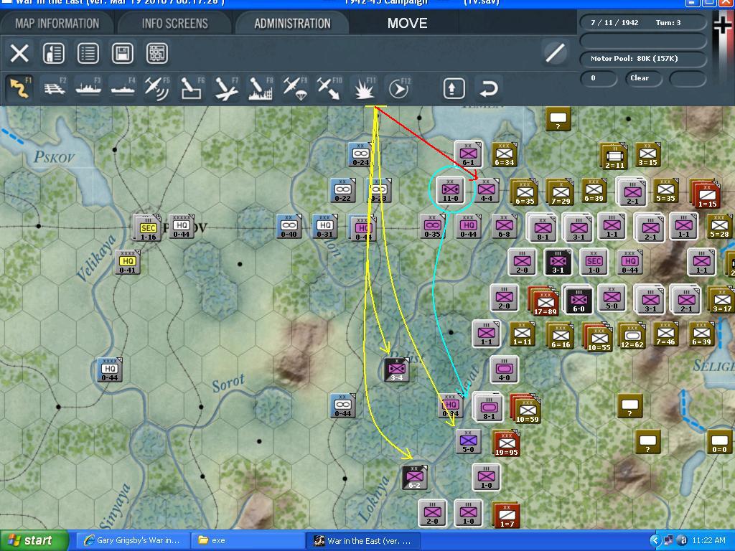
Task: Select the black 6-0 unit counter
Action: (579, 300)
